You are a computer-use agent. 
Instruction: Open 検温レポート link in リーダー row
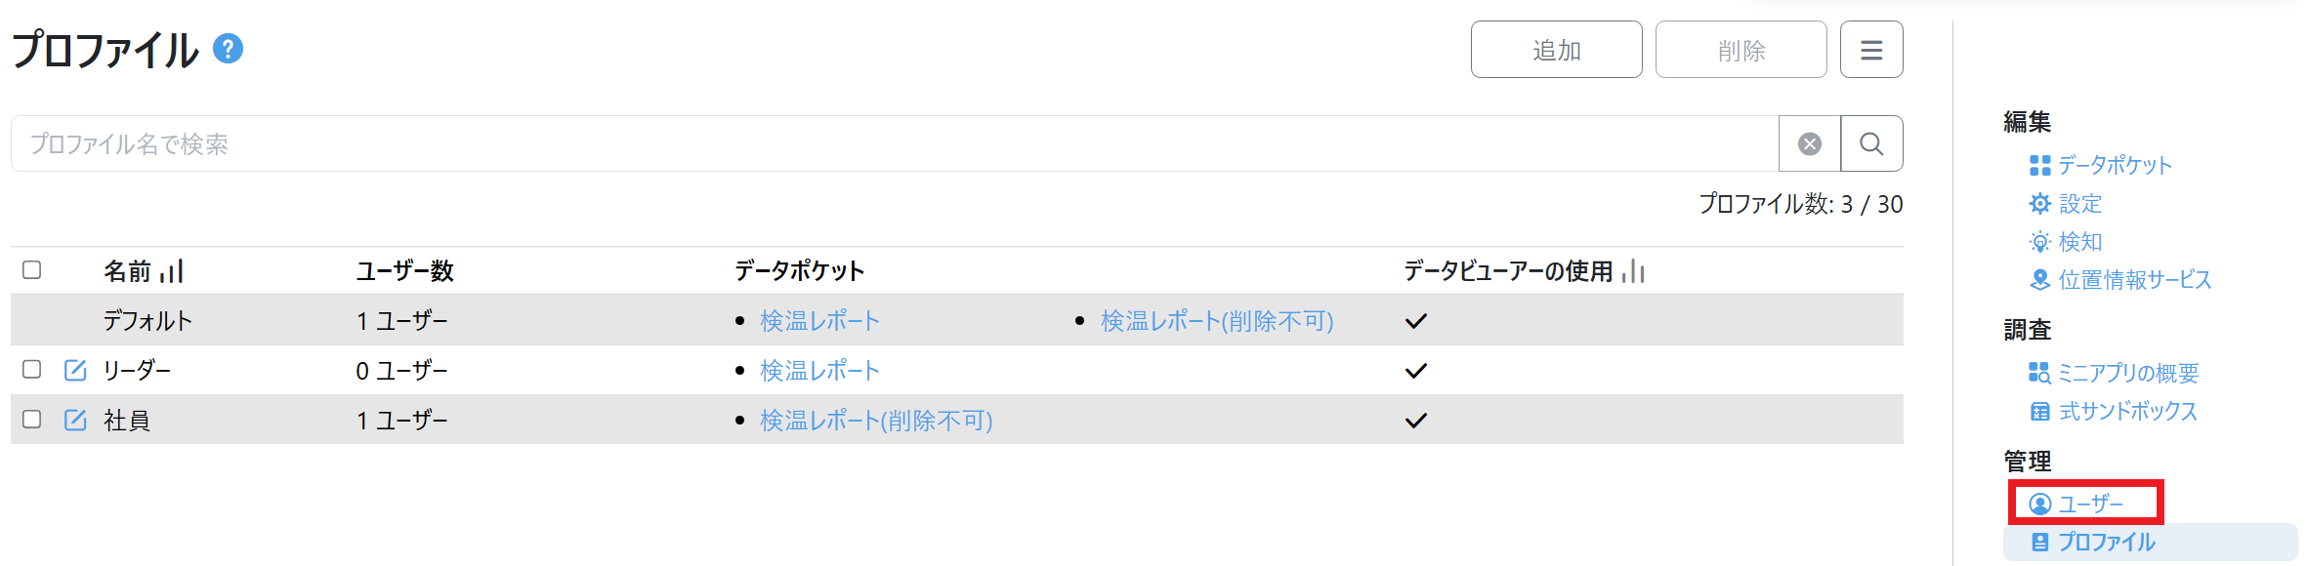click(819, 371)
